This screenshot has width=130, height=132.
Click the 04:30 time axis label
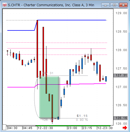tap(12, 128)
